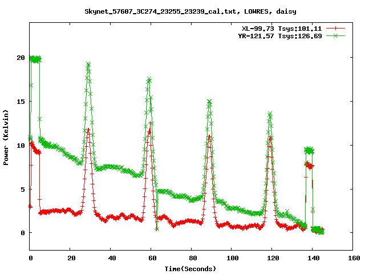Click the plot title Skynet_57607_3C274 text
Screen dimensions: 365x274
[x=190, y=11]
